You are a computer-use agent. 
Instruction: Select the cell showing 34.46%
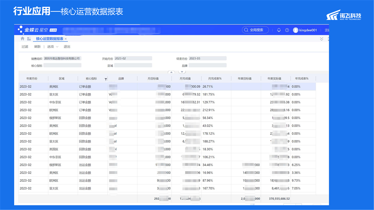point(216,165)
